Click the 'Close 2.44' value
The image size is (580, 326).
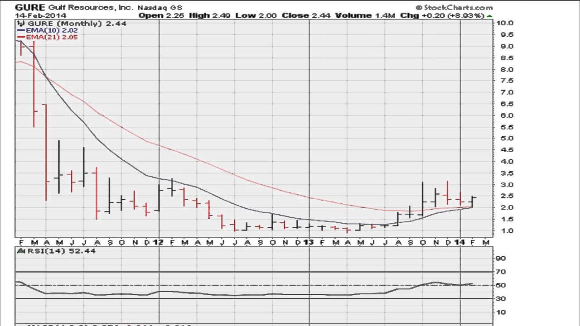(x=306, y=15)
